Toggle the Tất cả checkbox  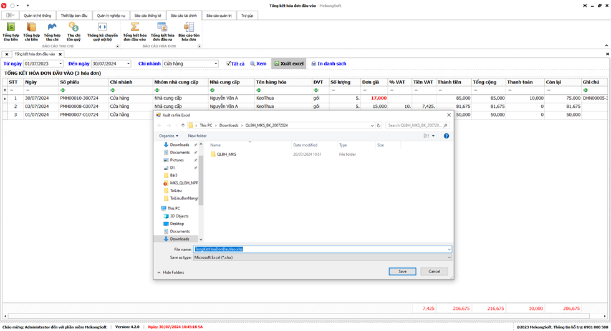[229, 64]
